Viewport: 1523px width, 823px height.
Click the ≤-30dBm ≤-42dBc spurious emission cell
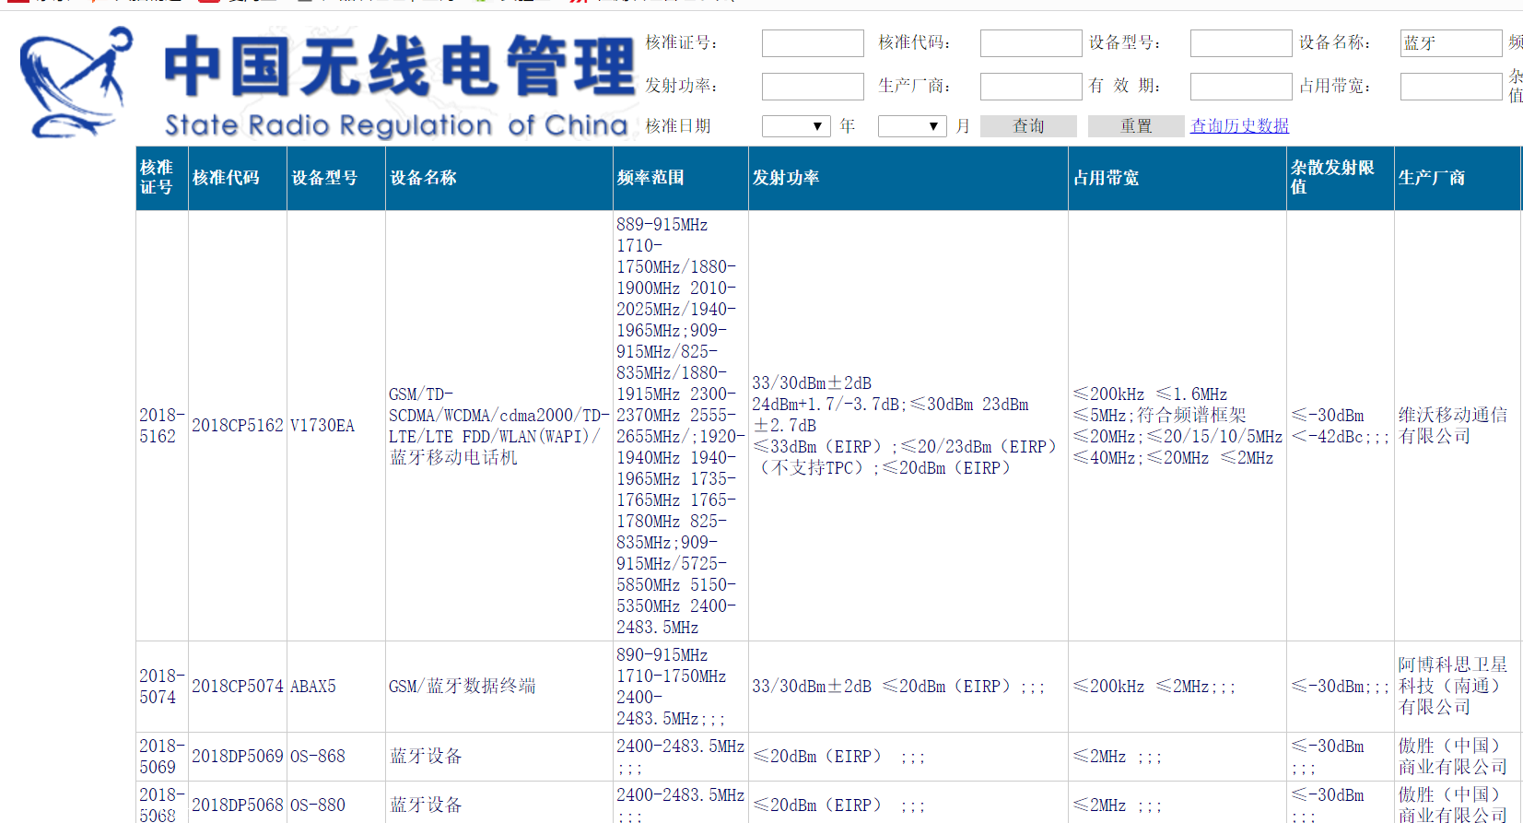click(x=1341, y=426)
